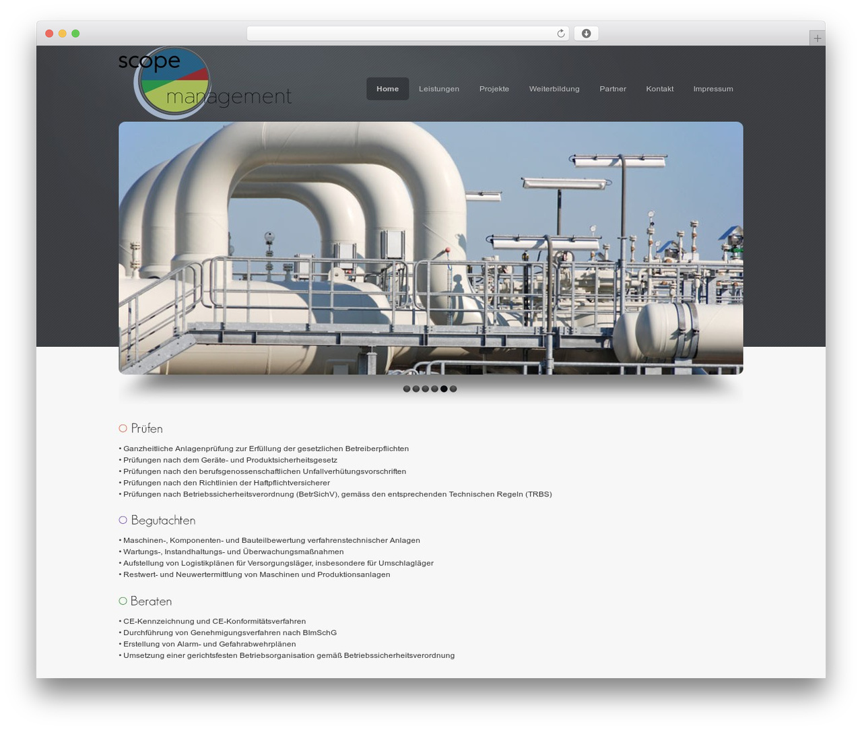
Task: Click the line 'Wartungs-, Instandhaltungs- und Überwachungsmaßnahmen'
Action: pos(232,552)
